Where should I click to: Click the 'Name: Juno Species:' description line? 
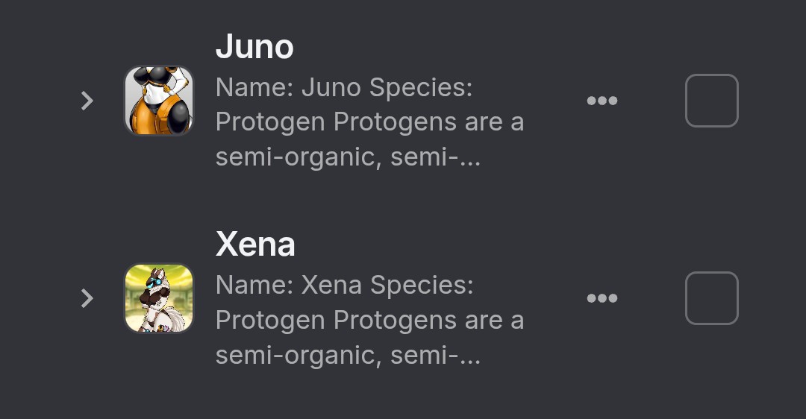pyautogui.click(x=344, y=87)
